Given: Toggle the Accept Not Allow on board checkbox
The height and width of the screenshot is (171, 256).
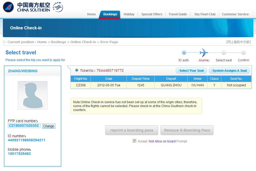Looking at the screenshot, I should (x=135, y=141).
